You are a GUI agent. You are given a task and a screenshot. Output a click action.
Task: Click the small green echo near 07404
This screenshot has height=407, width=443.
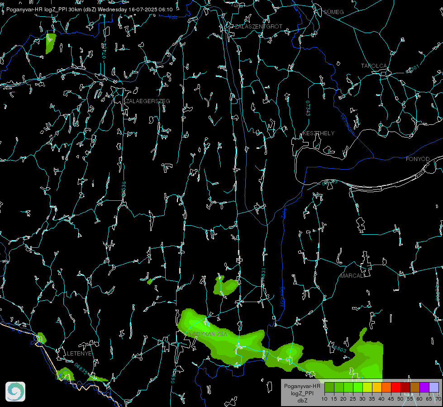tap(50, 43)
